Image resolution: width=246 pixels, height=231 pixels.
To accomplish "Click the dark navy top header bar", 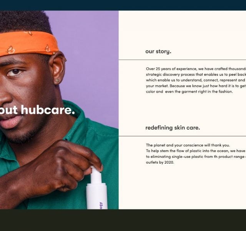I will (x=123, y=5).
